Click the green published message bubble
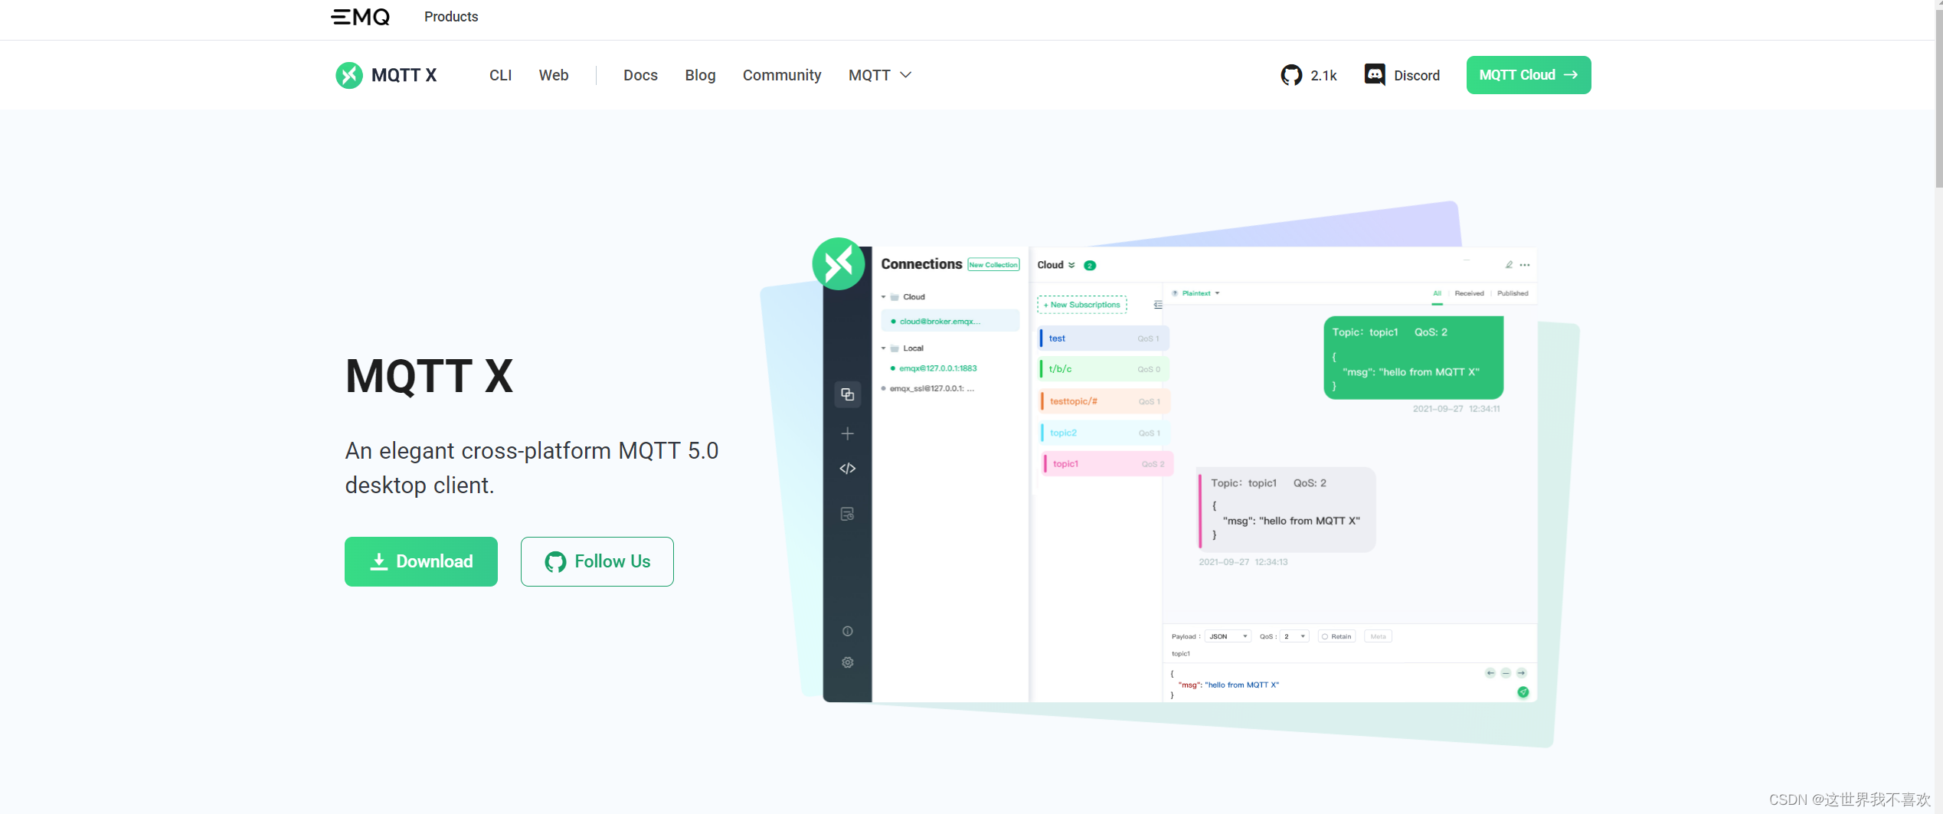 click(x=1413, y=358)
